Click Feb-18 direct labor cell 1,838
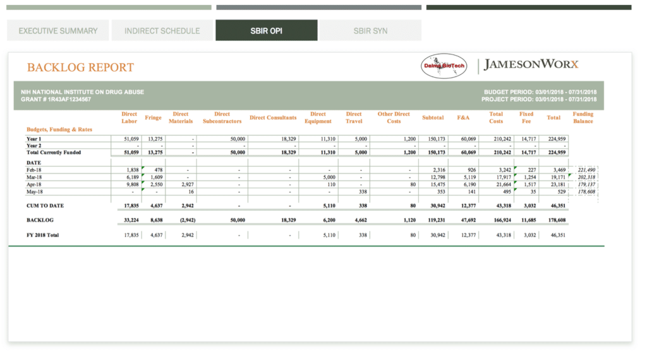647x354 pixels. pyautogui.click(x=133, y=170)
